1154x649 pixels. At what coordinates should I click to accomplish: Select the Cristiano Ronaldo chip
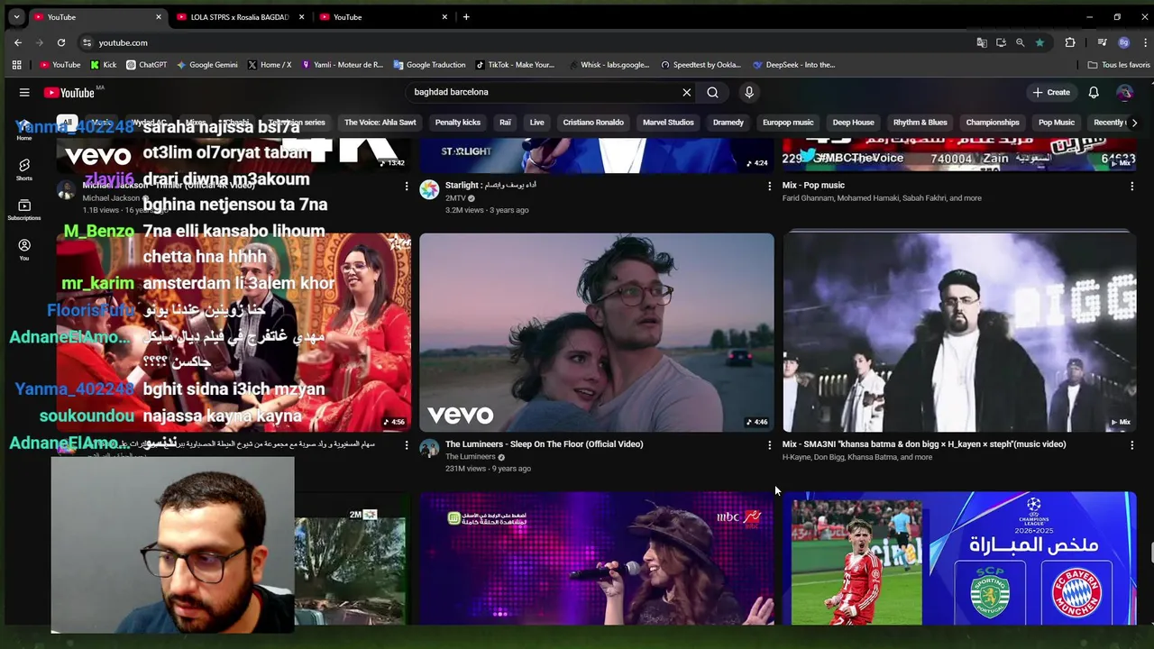[593, 123]
